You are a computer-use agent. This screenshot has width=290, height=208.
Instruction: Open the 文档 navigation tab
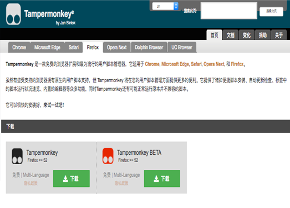click(231, 35)
